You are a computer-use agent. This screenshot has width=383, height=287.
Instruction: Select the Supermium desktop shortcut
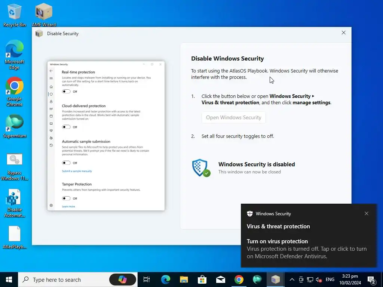[x=14, y=126]
